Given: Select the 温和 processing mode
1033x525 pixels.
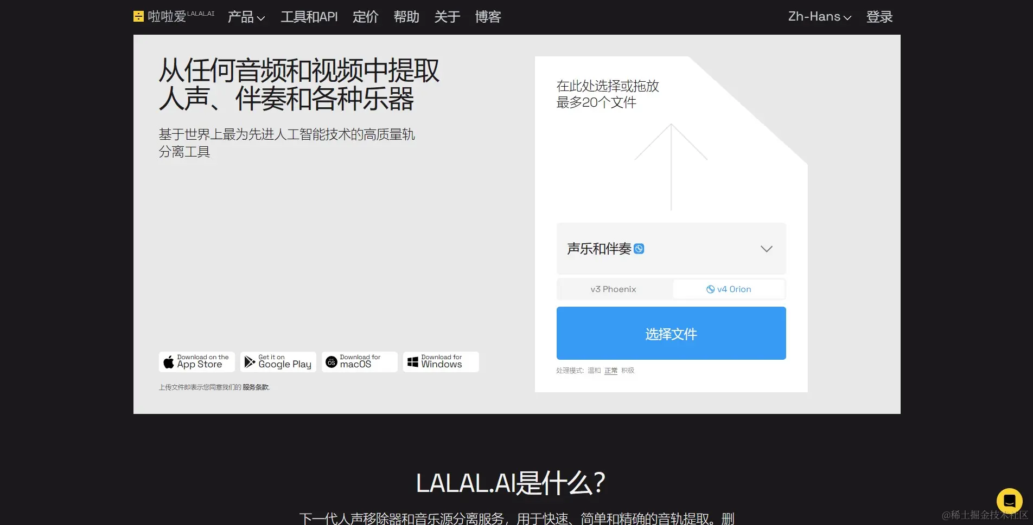Looking at the screenshot, I should coord(593,371).
